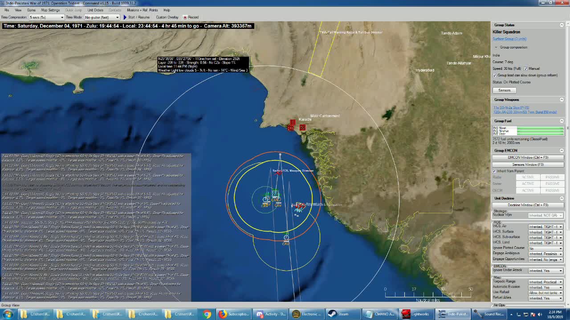This screenshot has width=570, height=320.
Task: Open the Unit Orders menu
Action: click(x=95, y=10)
